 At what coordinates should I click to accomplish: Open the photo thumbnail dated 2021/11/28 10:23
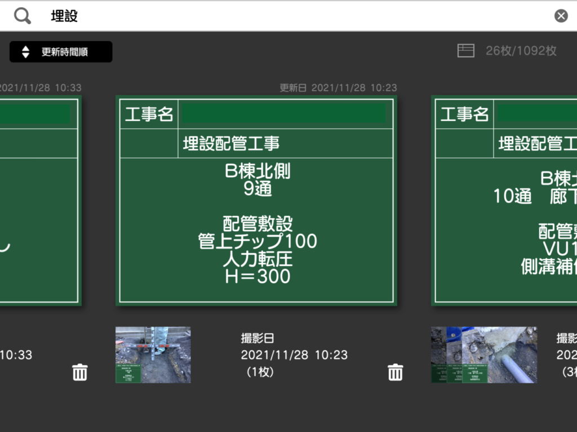tap(153, 355)
